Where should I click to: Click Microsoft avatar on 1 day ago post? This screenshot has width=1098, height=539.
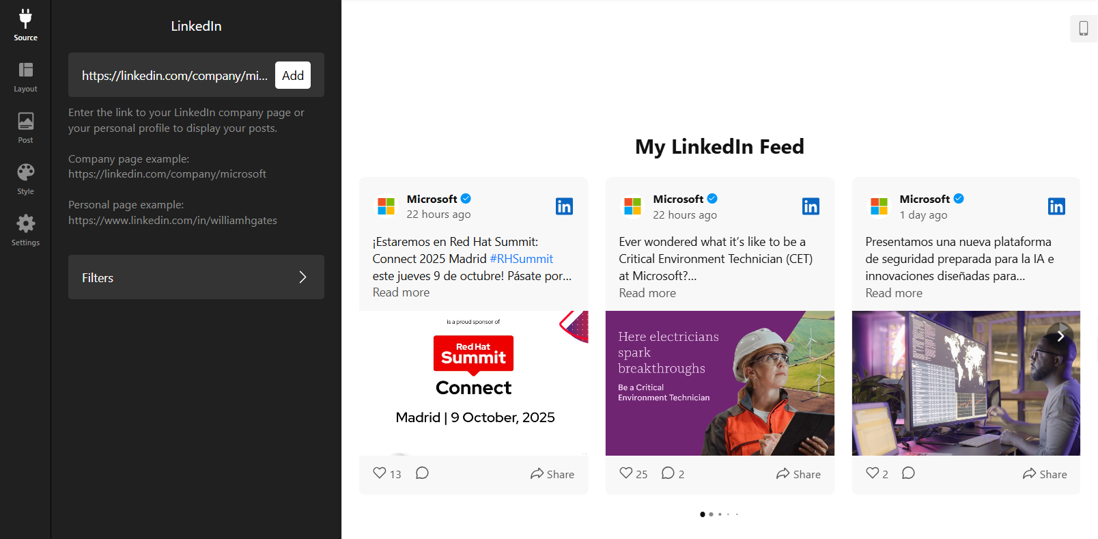[879, 206]
